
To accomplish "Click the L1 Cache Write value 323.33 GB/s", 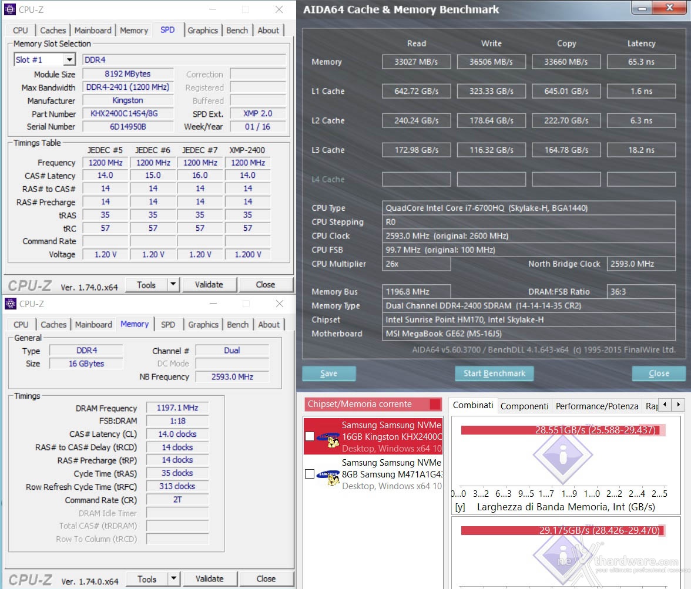I will (x=491, y=91).
